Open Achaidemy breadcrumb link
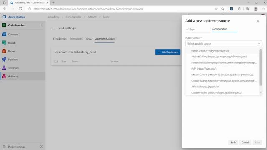 [53, 17]
